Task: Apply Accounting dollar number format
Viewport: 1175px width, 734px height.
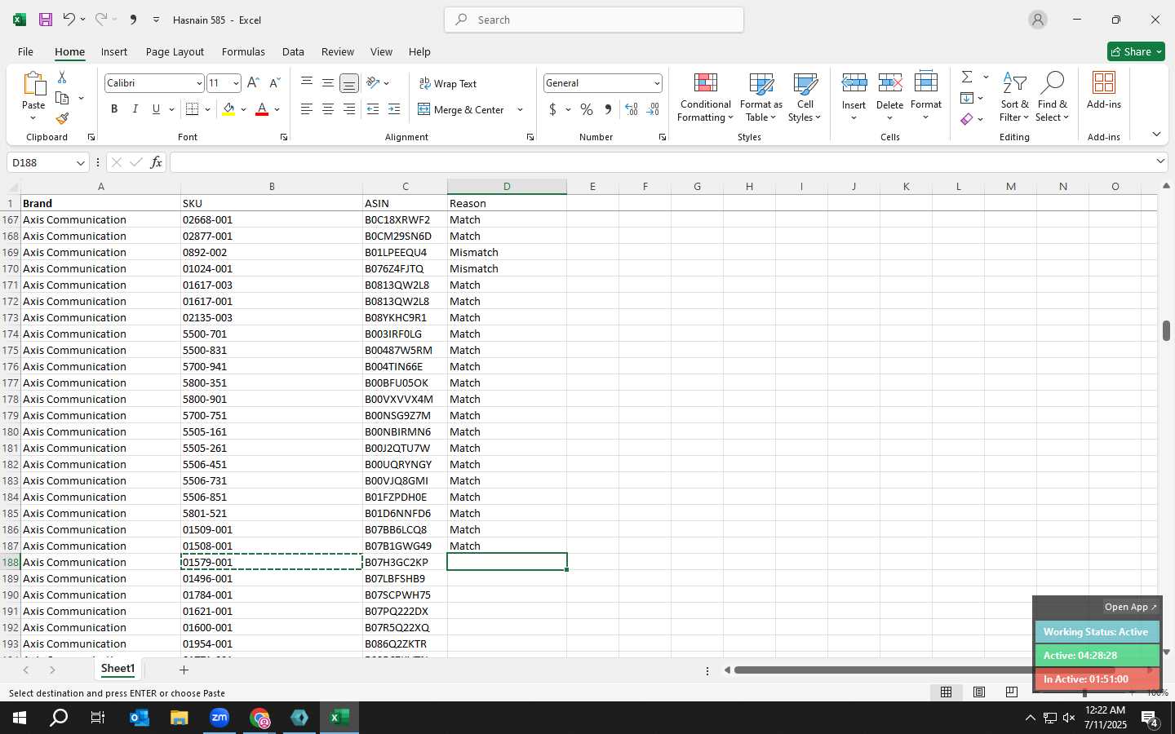Action: pos(552,109)
